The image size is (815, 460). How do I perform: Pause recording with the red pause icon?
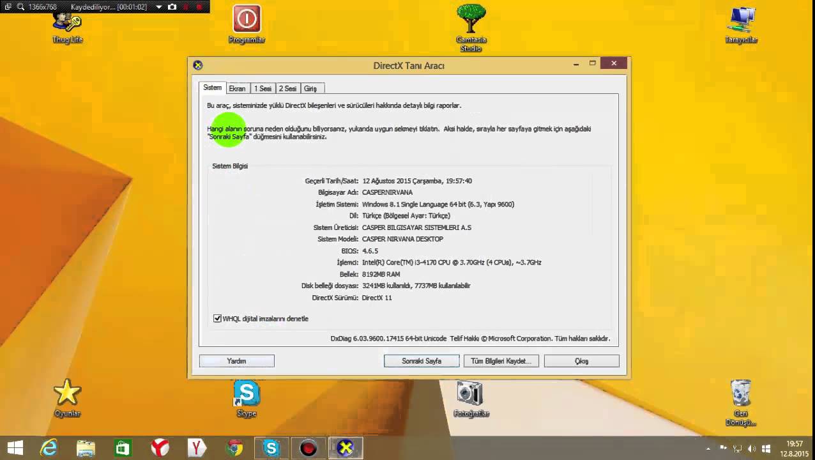point(186,7)
